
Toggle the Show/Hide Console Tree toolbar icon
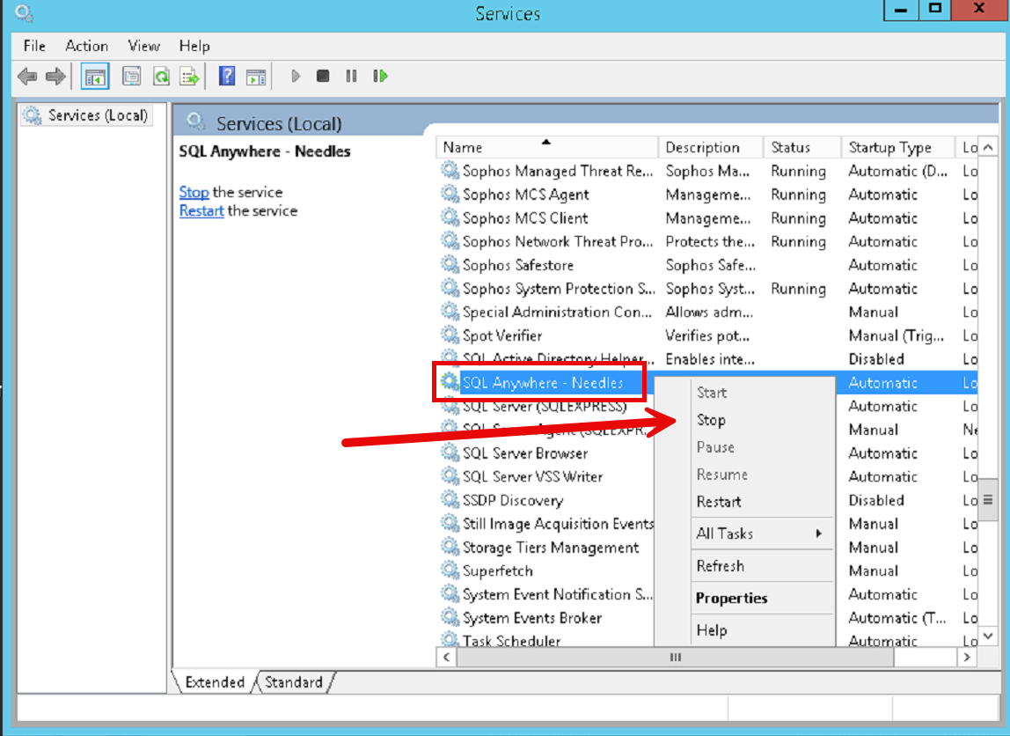click(x=95, y=77)
